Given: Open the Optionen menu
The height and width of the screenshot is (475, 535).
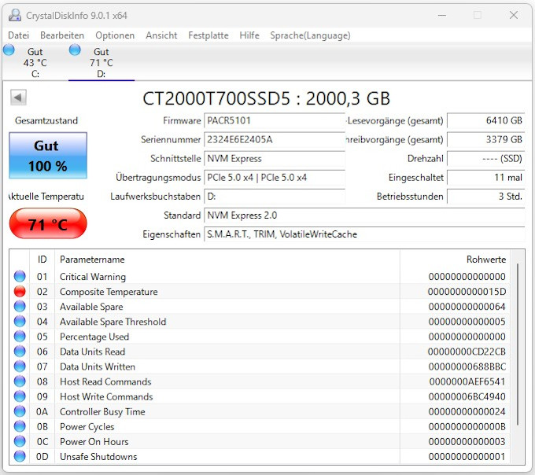Looking at the screenshot, I should pyautogui.click(x=115, y=35).
